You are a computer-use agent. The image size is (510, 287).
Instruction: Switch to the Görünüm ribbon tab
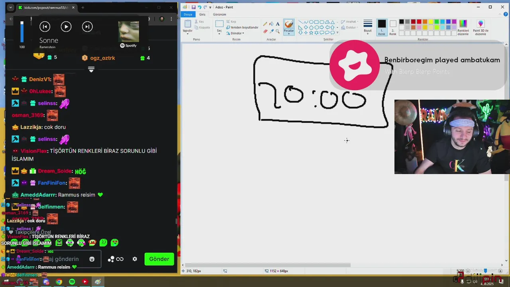(220, 14)
